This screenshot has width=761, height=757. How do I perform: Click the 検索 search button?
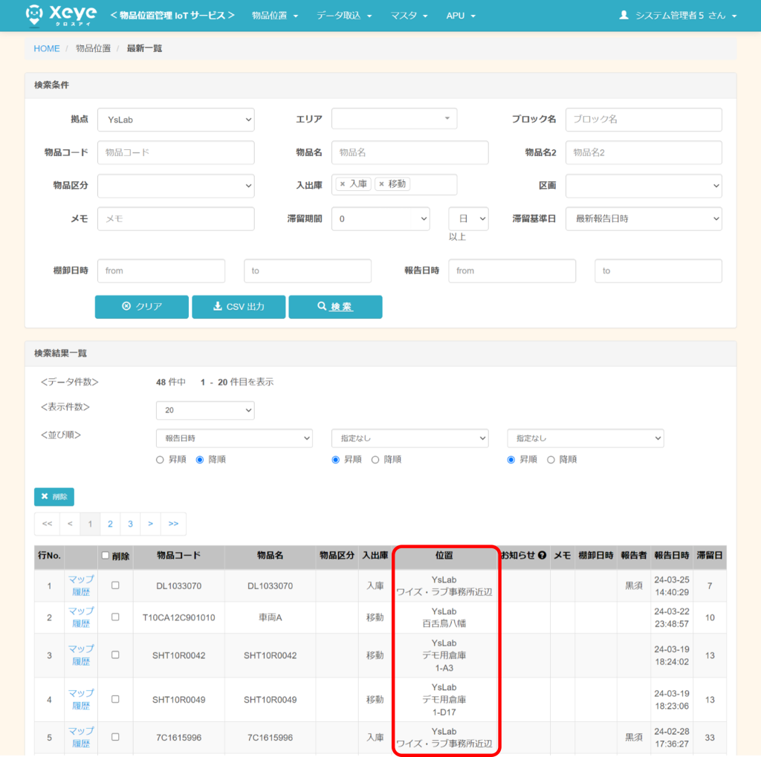[335, 307]
